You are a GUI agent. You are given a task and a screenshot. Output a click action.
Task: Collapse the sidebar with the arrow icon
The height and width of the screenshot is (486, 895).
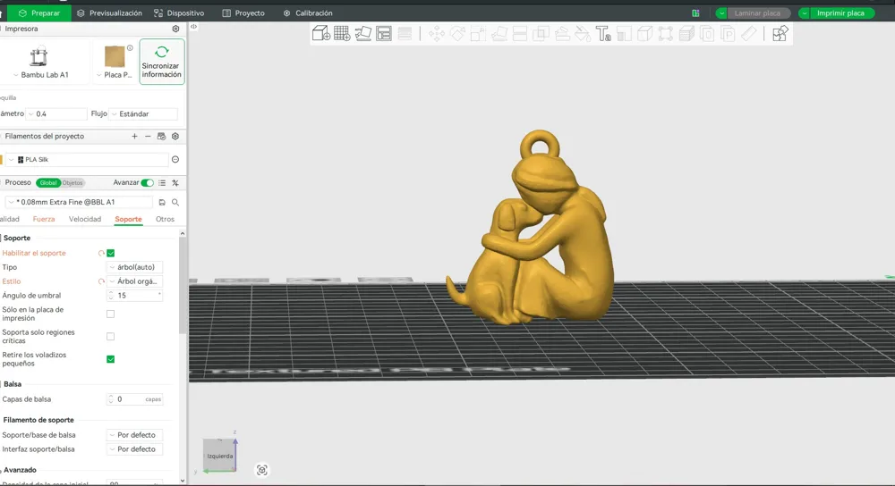tap(194, 27)
